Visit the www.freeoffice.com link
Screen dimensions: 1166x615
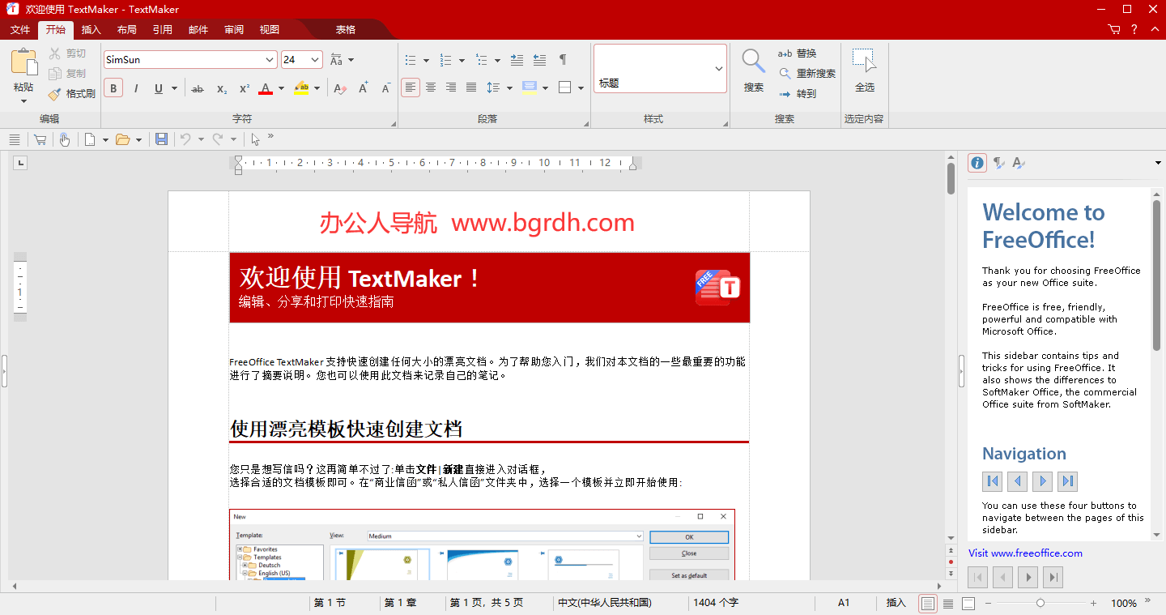[x=1025, y=553]
